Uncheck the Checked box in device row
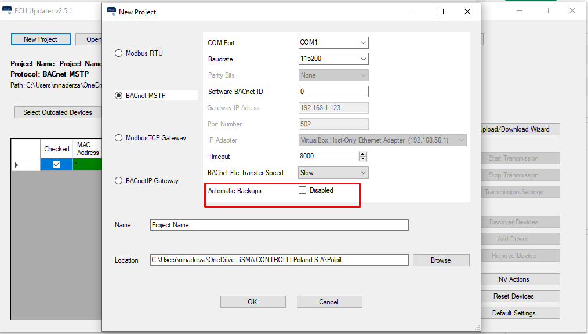This screenshot has width=588, height=334. click(56, 165)
